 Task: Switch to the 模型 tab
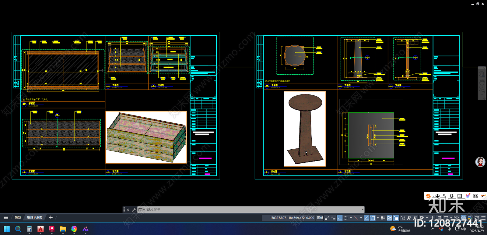pos(18,217)
